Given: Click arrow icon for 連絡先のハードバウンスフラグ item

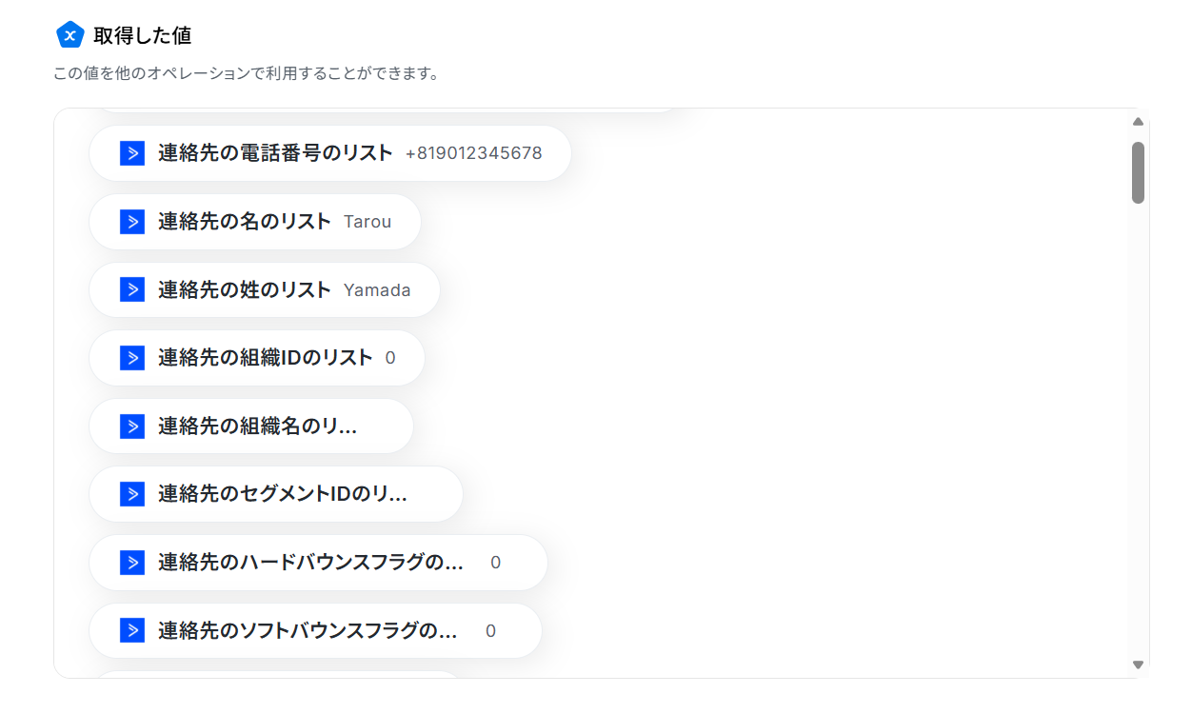Looking at the screenshot, I should (x=132, y=563).
